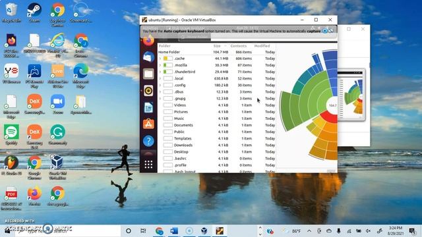Show Applications grid in the Ubuntu dock
Image resolution: width=422 pixels, height=237 pixels.
coord(148,164)
